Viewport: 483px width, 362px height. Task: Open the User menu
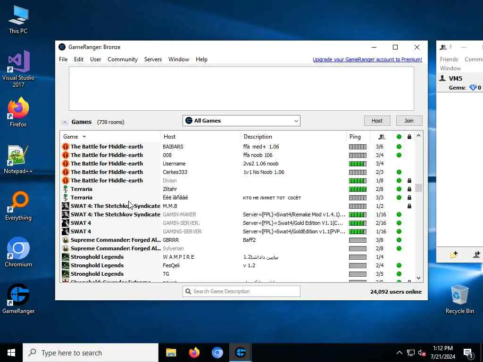pos(95,59)
